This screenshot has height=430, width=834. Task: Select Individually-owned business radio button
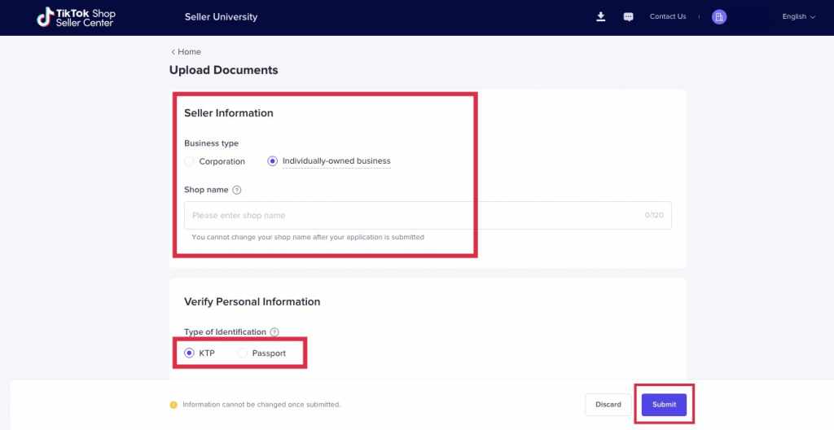click(x=273, y=161)
